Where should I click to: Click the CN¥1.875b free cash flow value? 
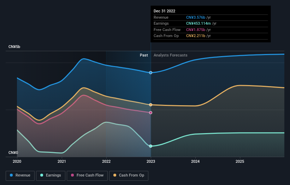tap(196, 30)
